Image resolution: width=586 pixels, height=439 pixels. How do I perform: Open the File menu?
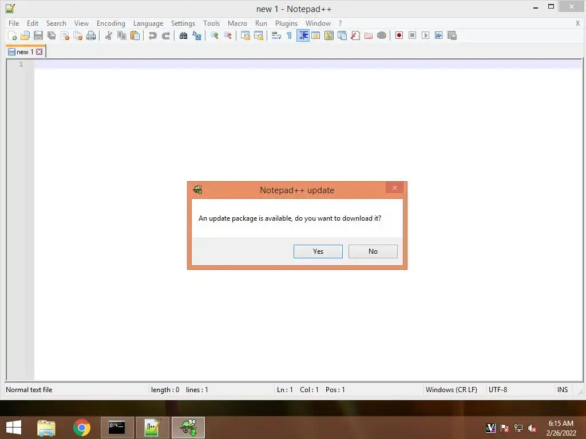point(14,23)
